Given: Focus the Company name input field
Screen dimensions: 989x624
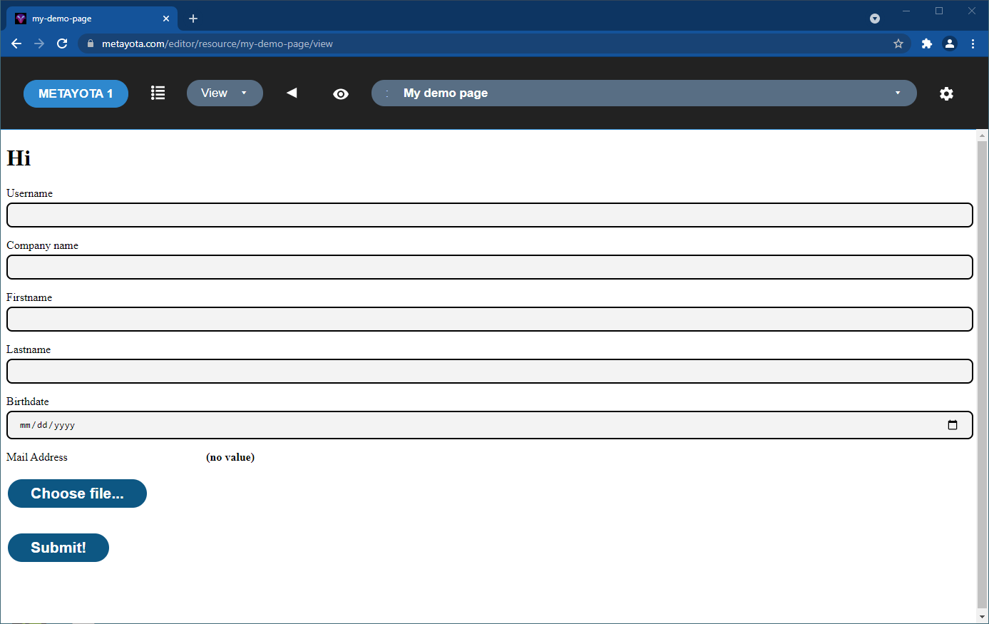Looking at the screenshot, I should (490, 267).
